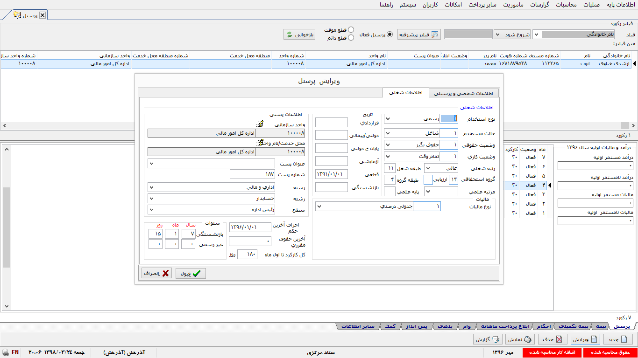Open the فیلتر پیشرفته advanced filter
Image resolution: width=638 pixels, height=358 pixels.
click(x=419, y=34)
